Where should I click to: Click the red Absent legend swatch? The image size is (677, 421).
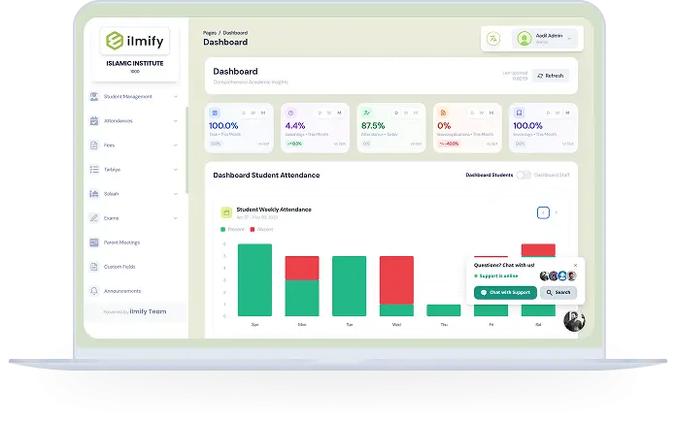tap(253, 230)
